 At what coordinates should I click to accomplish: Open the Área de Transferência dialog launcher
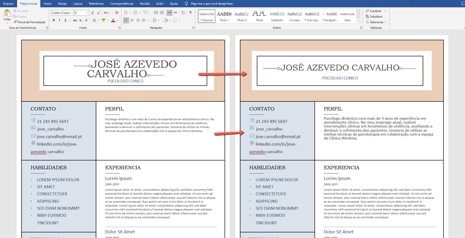tap(47, 28)
